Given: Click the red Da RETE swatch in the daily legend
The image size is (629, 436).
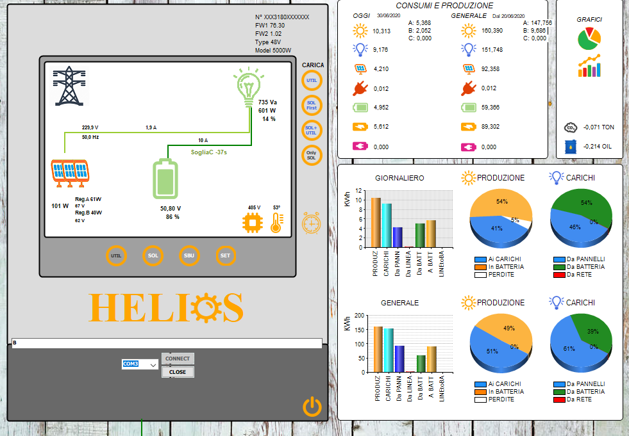Looking at the screenshot, I should [x=559, y=275].
